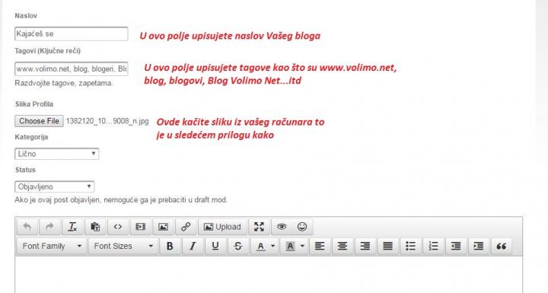
Task: Expand the Font Sizes dropdown
Action: coord(123,246)
